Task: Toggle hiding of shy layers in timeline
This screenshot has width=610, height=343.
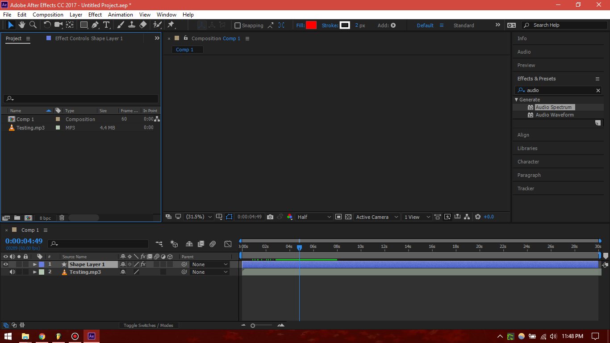Action: point(189,244)
